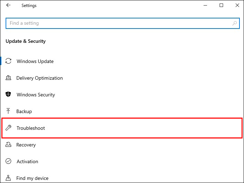Focus the Find a setting search box
Screen dimensions: 244x183
[x=119, y=23]
